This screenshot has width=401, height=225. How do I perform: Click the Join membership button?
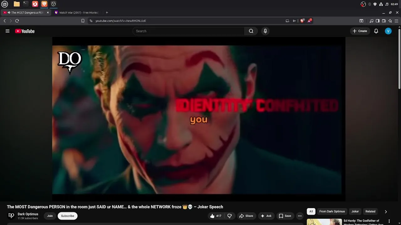tap(50, 216)
